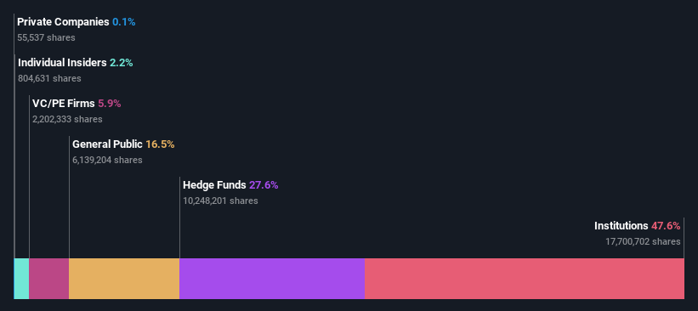This screenshot has height=311, width=698.
Task: Click the orange General Public bar segment
Action: coord(124,279)
